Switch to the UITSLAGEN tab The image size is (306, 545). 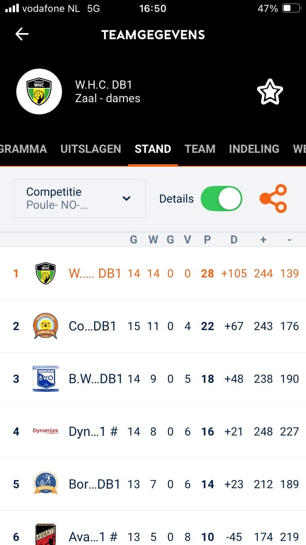91,149
